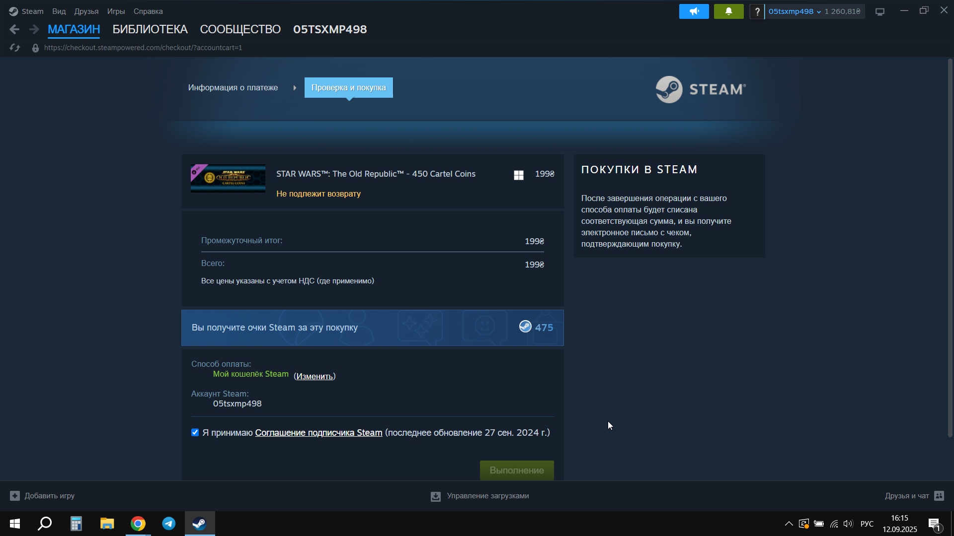This screenshot has width=954, height=536.
Task: Click the Выполнение purchase button
Action: (517, 470)
